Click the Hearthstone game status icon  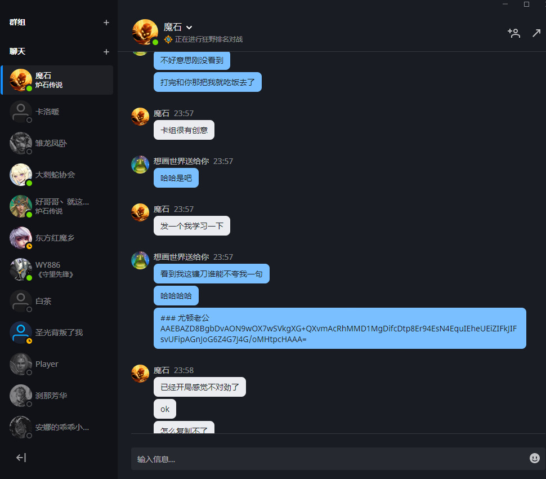[168, 39]
